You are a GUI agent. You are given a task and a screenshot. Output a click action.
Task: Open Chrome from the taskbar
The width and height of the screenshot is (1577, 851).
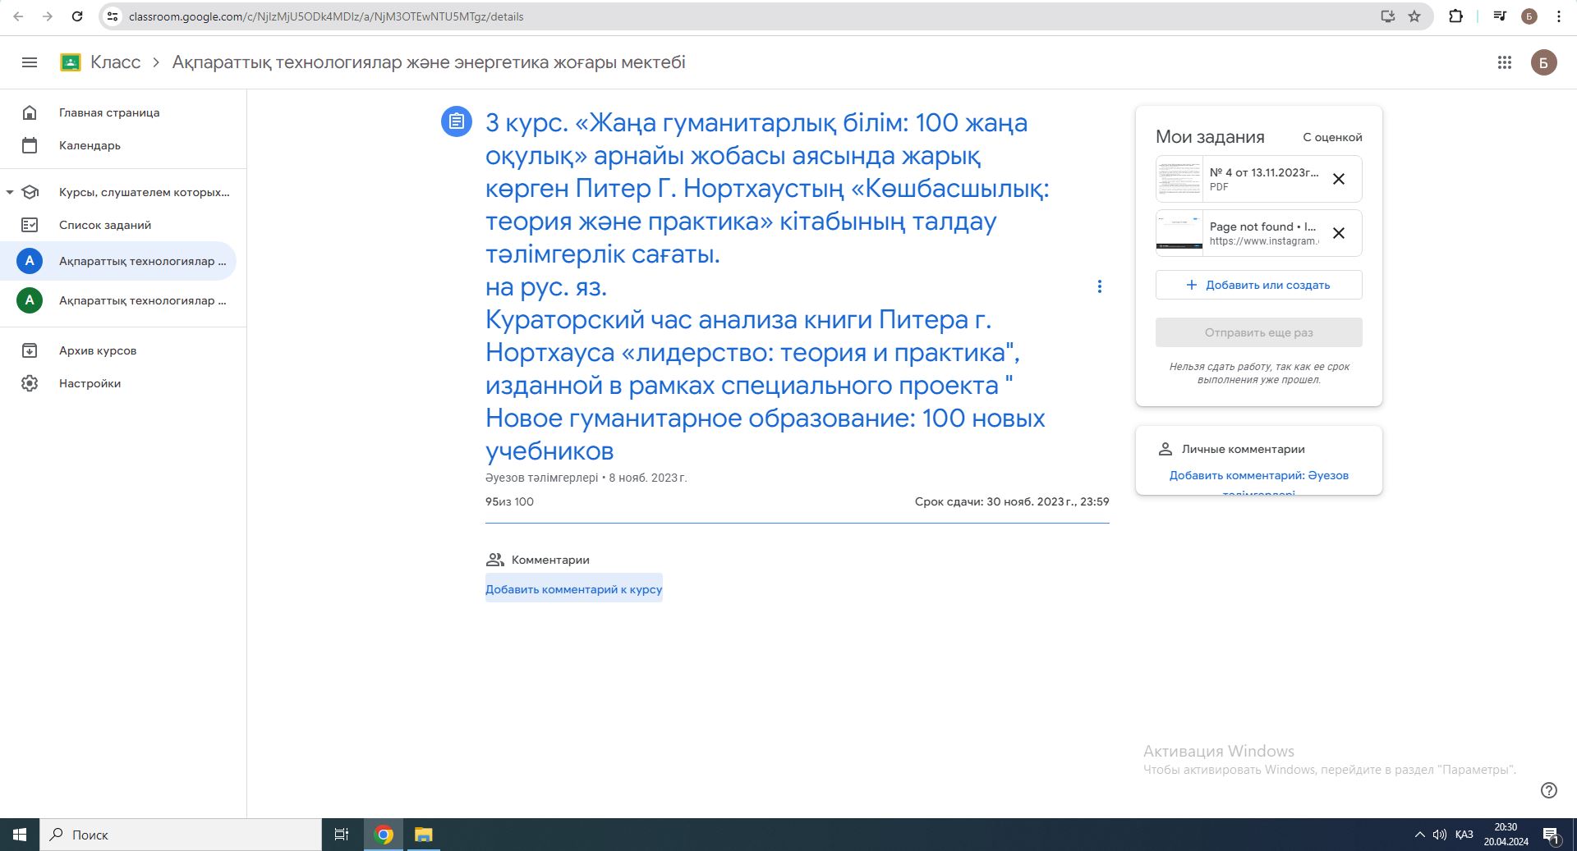click(384, 835)
